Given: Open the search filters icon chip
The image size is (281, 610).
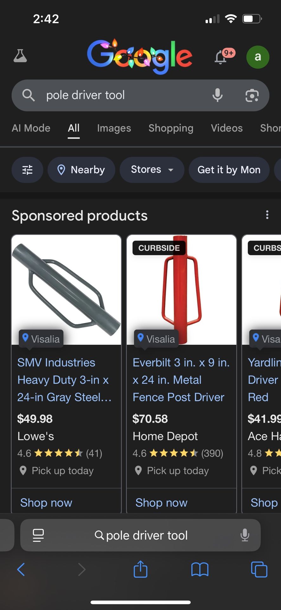Looking at the screenshot, I should click(x=28, y=170).
